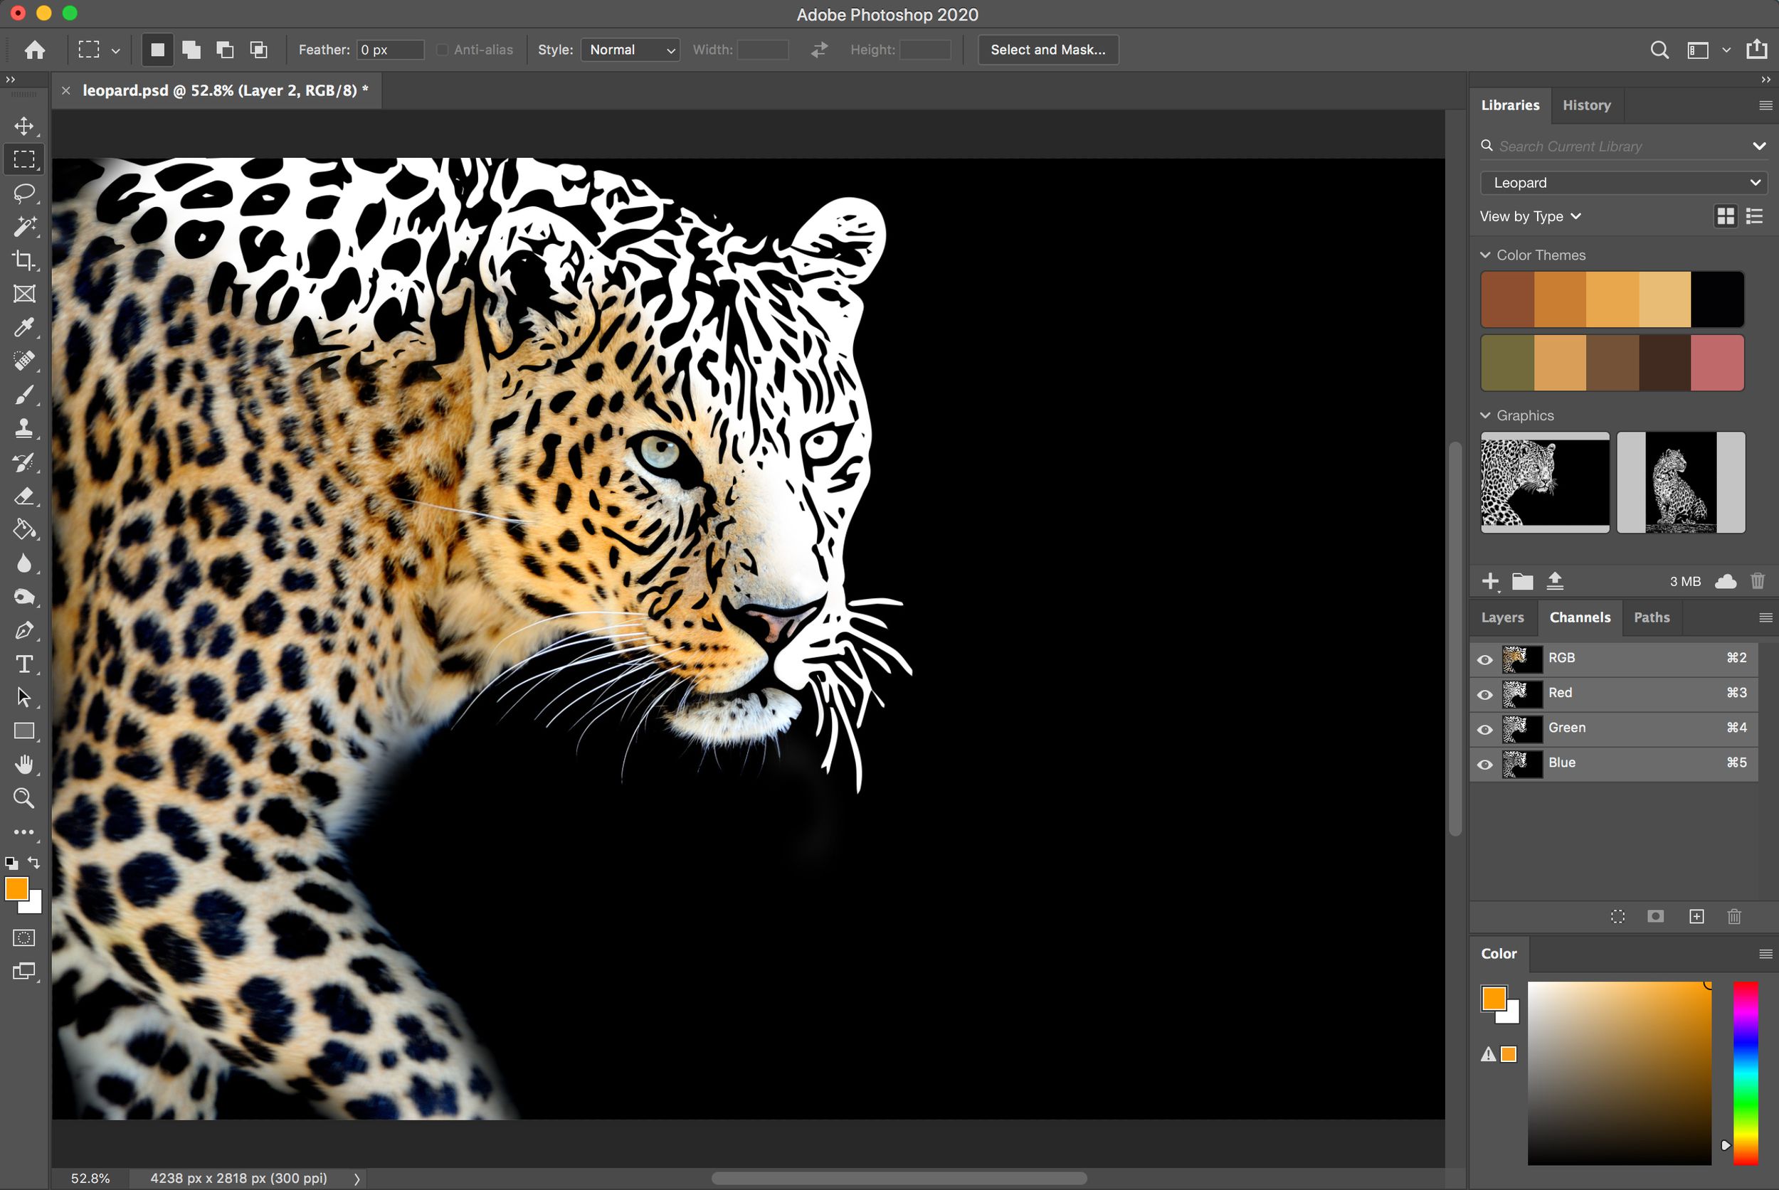
Task: Open the Style dropdown in options bar
Action: (x=630, y=49)
